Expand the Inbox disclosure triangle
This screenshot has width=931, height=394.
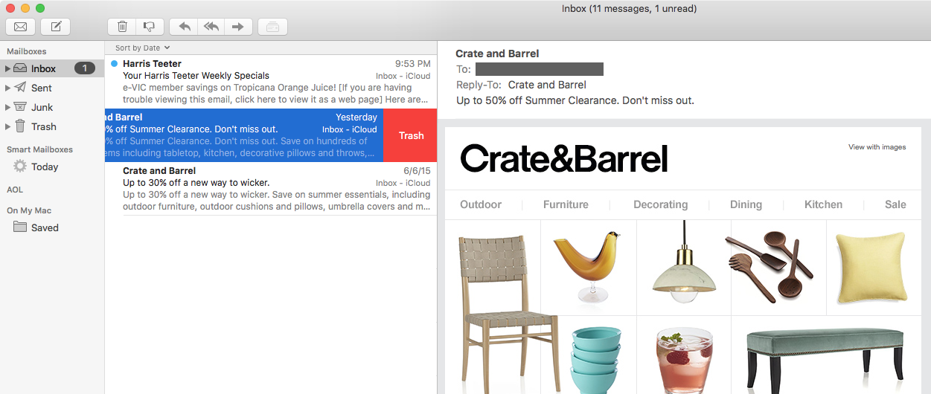[7, 68]
